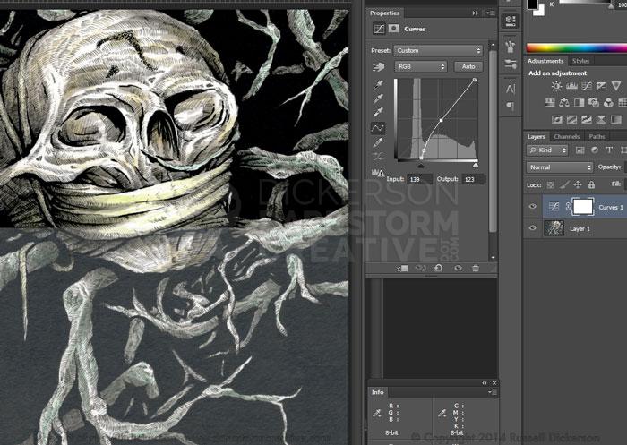
Task: Delete the adjustment layer via trash icon
Action: coord(476,268)
